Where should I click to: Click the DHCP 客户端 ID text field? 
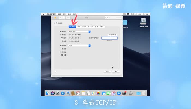(109, 38)
